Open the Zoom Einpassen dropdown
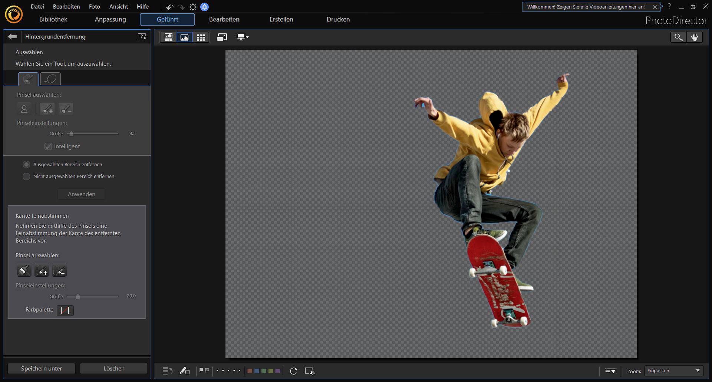The image size is (712, 382). [673, 371]
